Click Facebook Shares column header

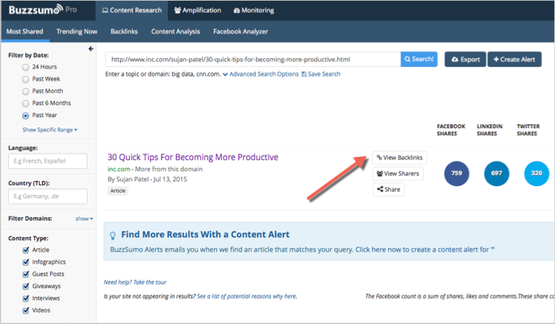[x=451, y=130]
